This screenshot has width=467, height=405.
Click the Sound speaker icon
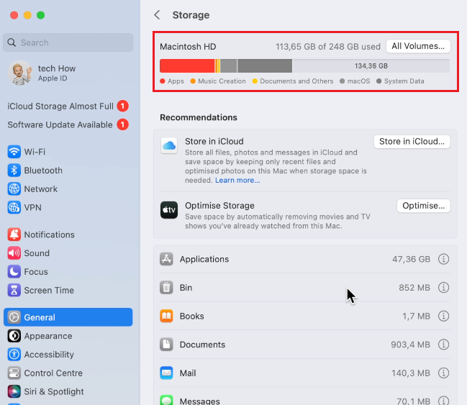14,253
